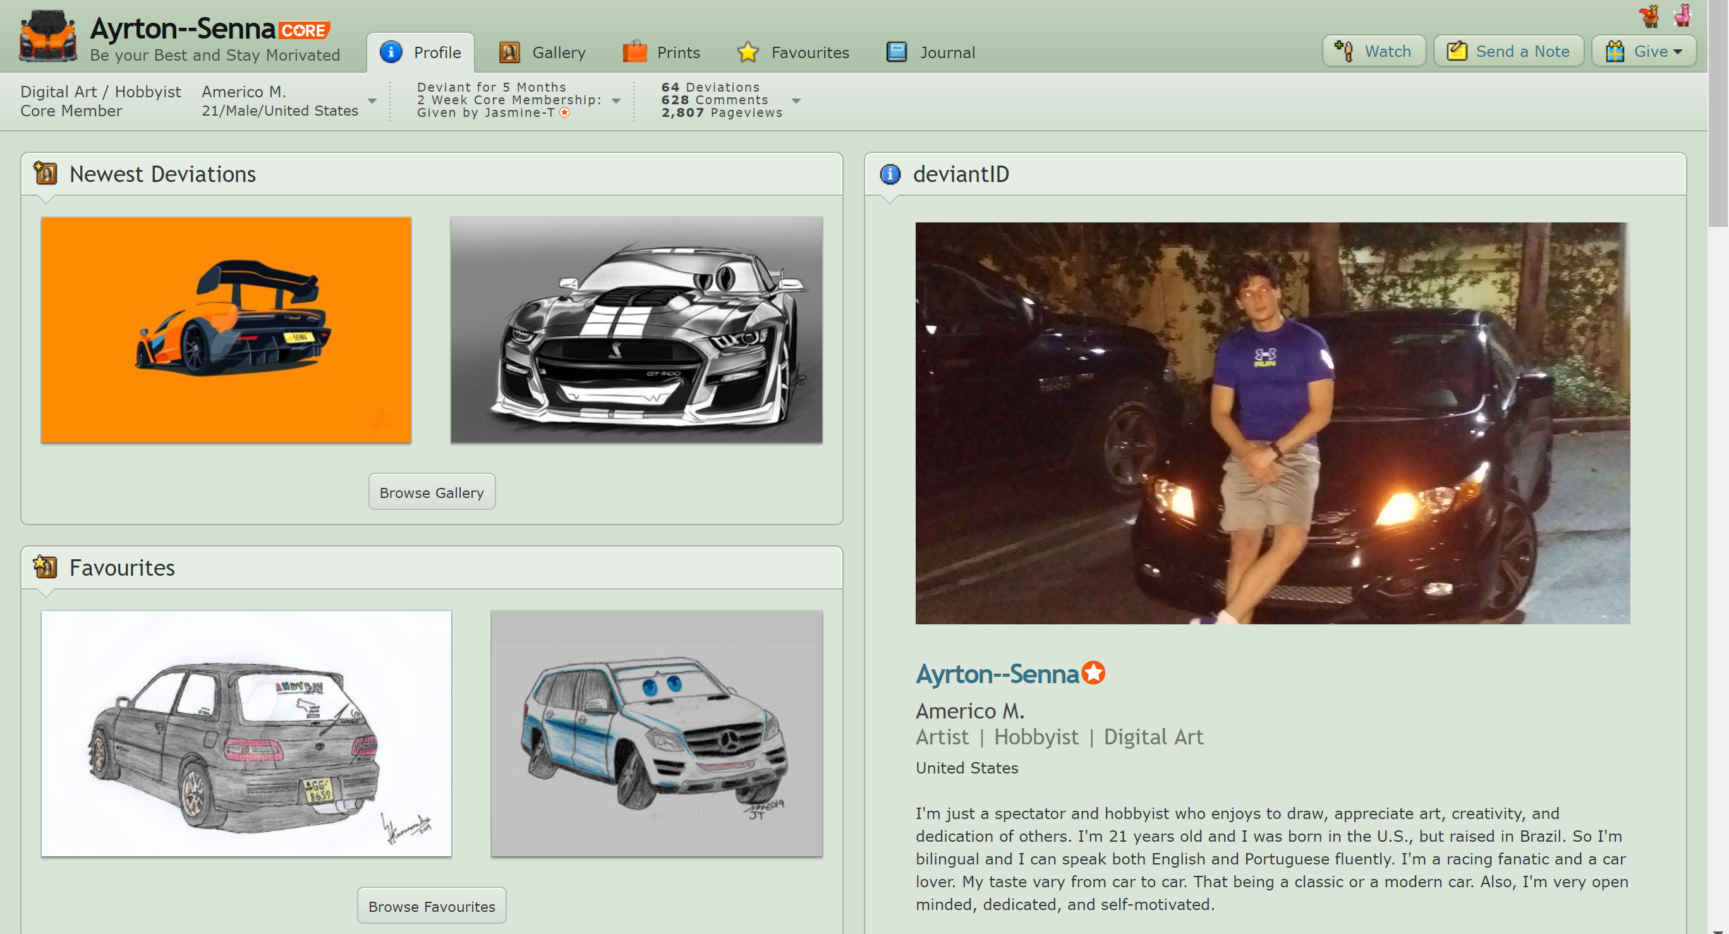Image resolution: width=1729 pixels, height=934 pixels.
Task: Expand the Americo M. details dropdown arrow
Action: pos(372,101)
